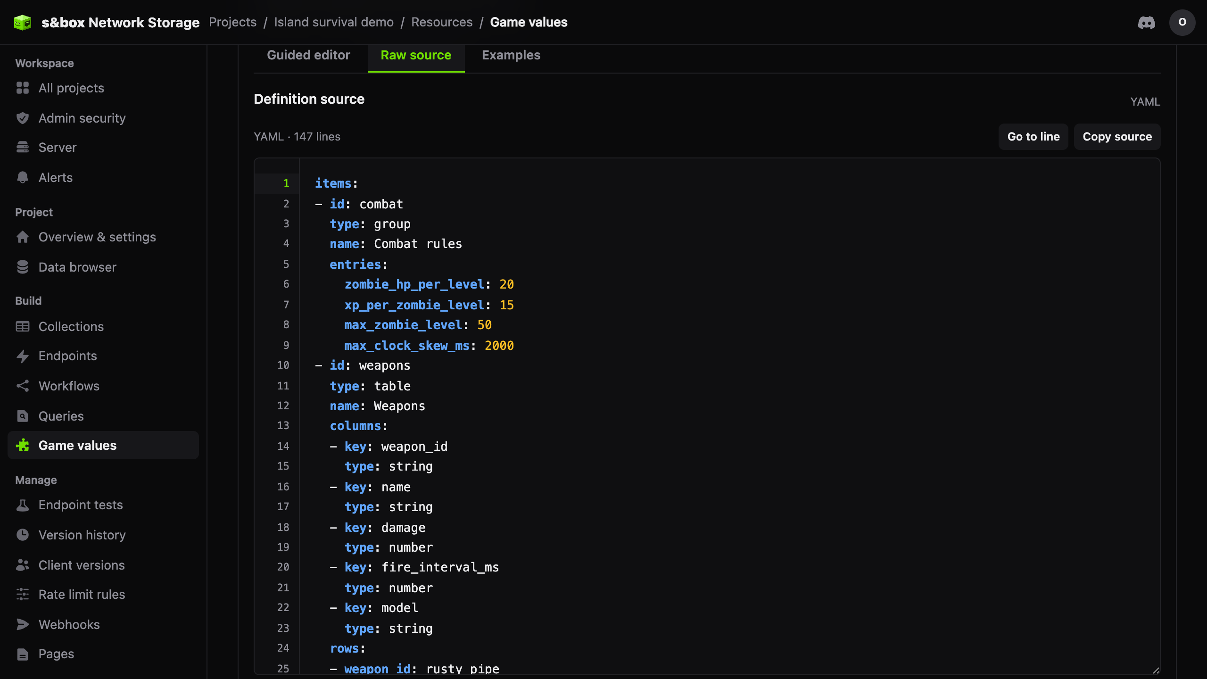Click the s&box green cube logo

[x=23, y=22]
